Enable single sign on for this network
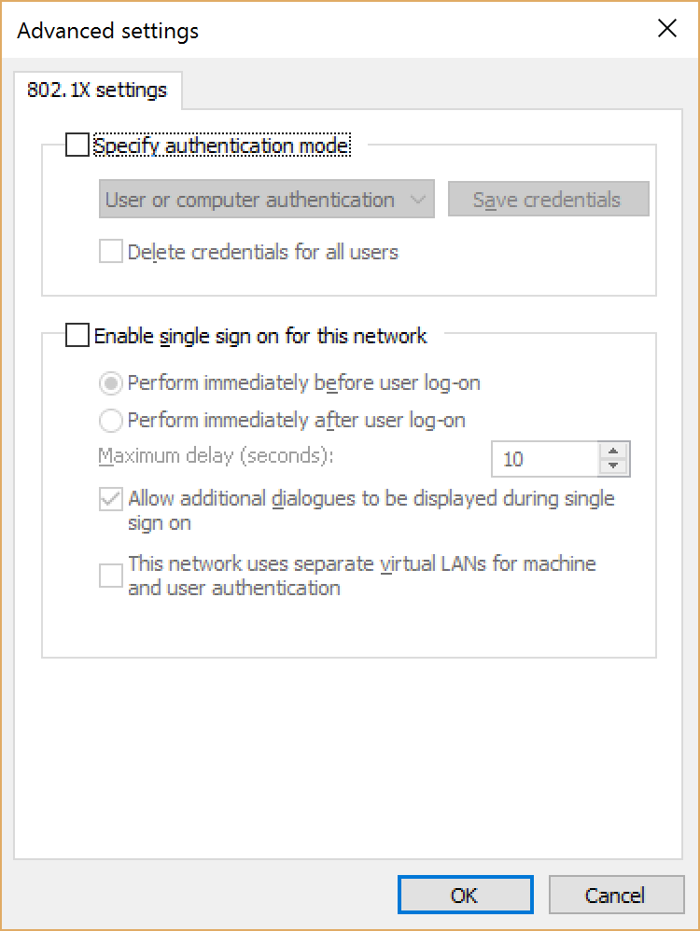 [x=77, y=335]
